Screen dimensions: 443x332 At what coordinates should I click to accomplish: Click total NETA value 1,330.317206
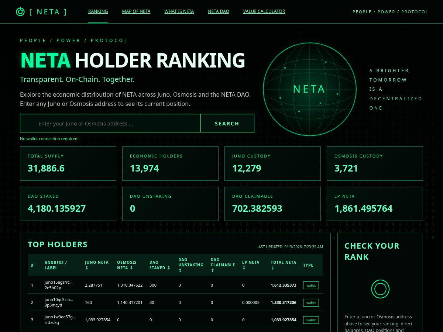click(x=284, y=302)
